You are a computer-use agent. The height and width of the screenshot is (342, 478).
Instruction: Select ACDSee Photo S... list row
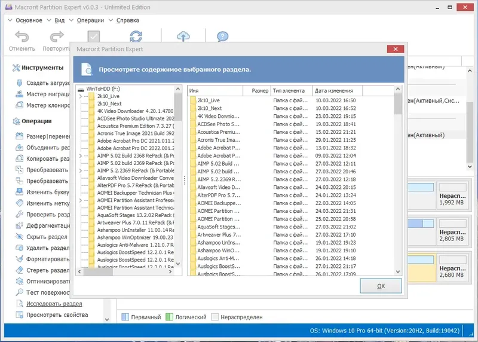pyautogui.click(x=291, y=124)
